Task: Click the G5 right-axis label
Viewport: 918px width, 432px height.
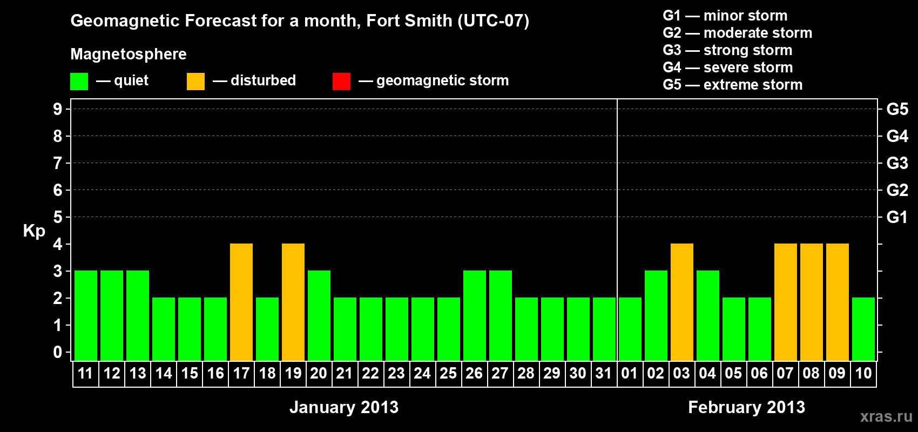Action: coord(897,109)
